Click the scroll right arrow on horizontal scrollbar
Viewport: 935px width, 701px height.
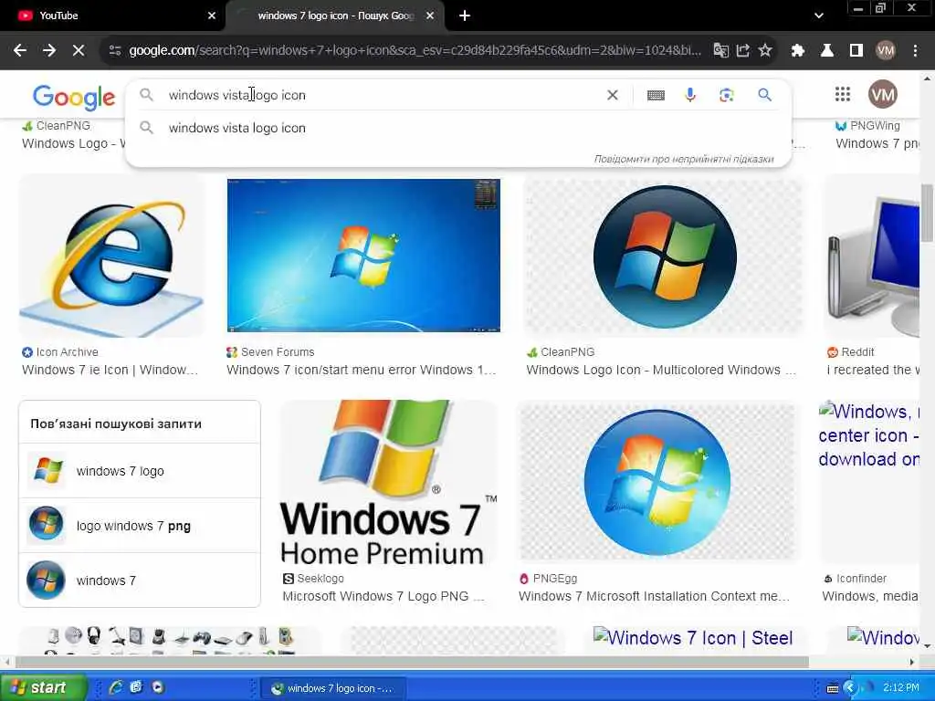(912, 662)
